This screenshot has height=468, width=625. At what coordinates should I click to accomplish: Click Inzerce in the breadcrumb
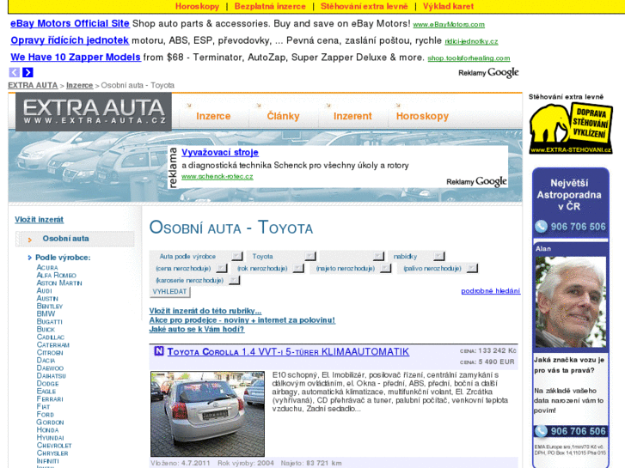[79, 85]
